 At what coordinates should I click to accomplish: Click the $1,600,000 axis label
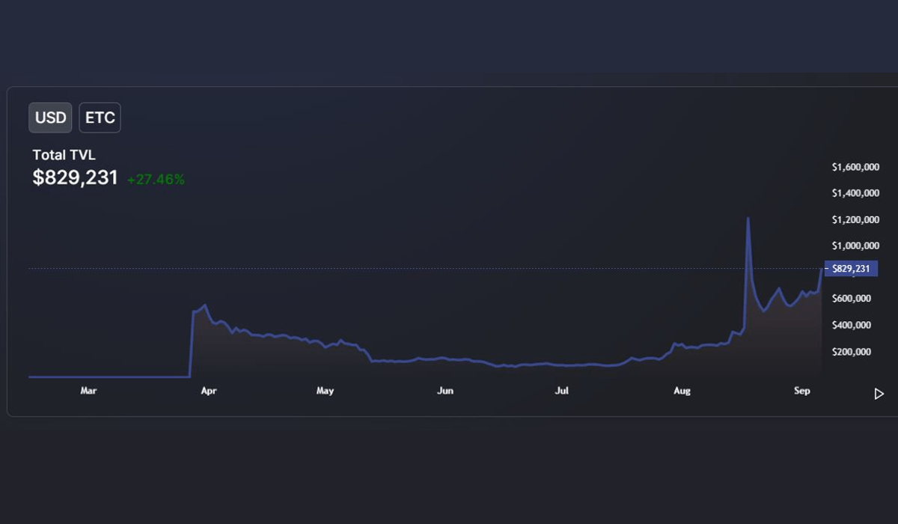click(855, 167)
